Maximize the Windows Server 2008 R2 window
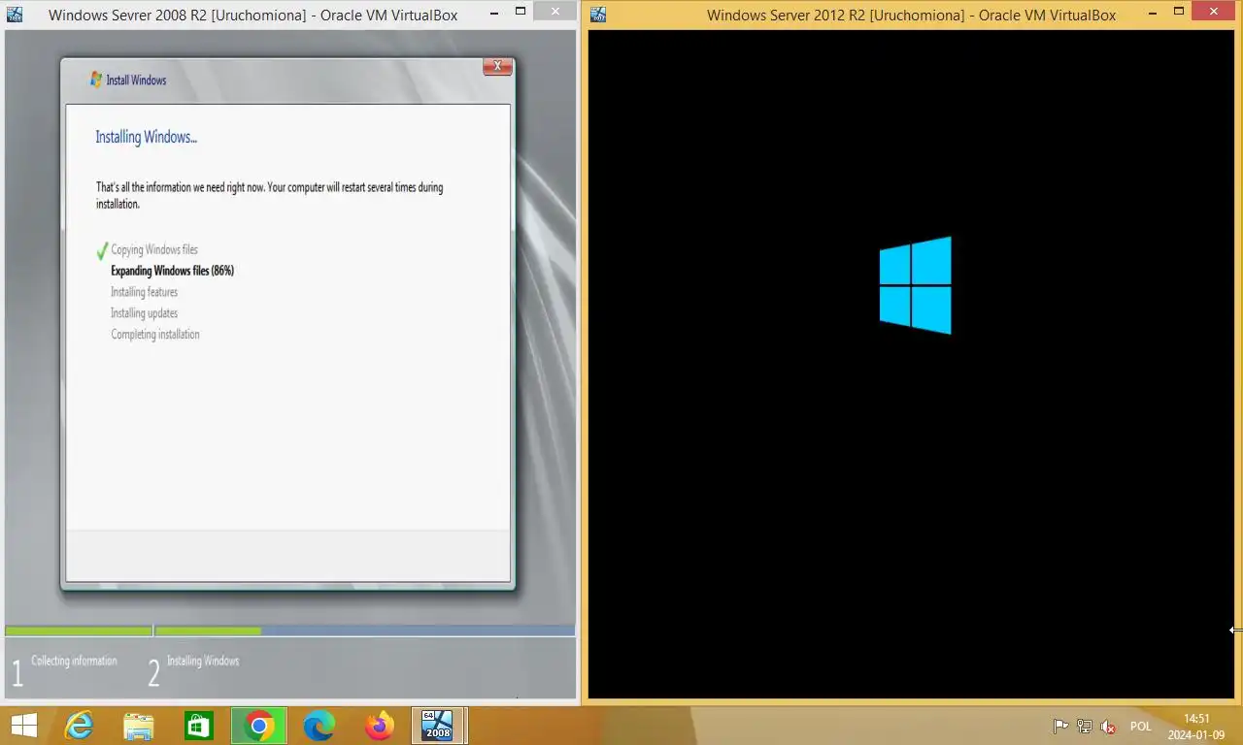The width and height of the screenshot is (1243, 745). coord(521,12)
